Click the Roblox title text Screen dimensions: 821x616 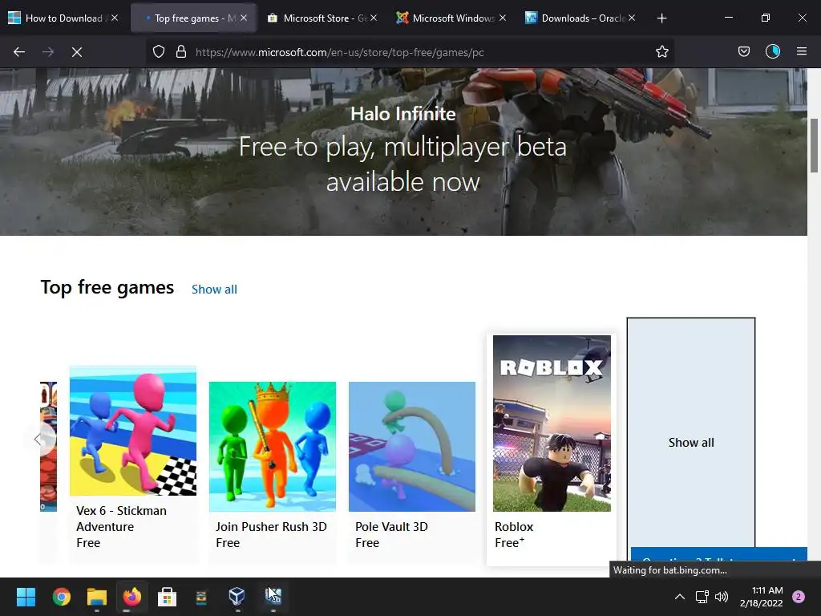tap(514, 526)
